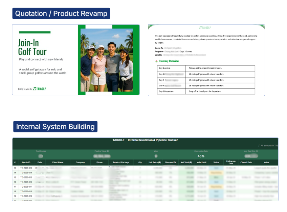The width and height of the screenshot is (287, 212).
Task: Click 'Play and connect with new friends' text
Action: tap(41, 59)
